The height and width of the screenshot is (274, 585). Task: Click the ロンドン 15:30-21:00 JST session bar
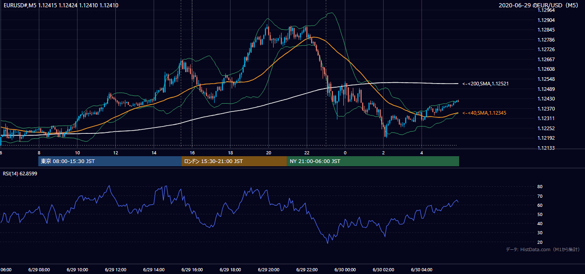234,161
